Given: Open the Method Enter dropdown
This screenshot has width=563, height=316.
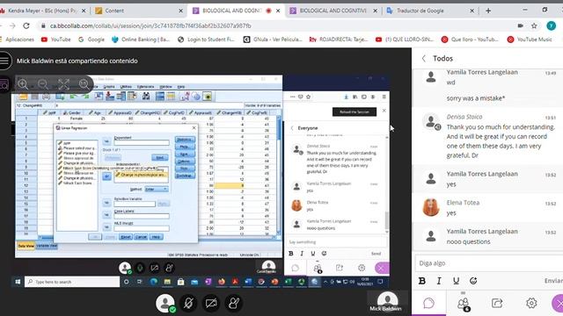Looking at the screenshot, I should point(157,190).
